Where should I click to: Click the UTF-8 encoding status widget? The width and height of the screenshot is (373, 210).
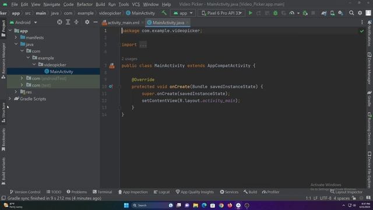[x=325, y=198]
